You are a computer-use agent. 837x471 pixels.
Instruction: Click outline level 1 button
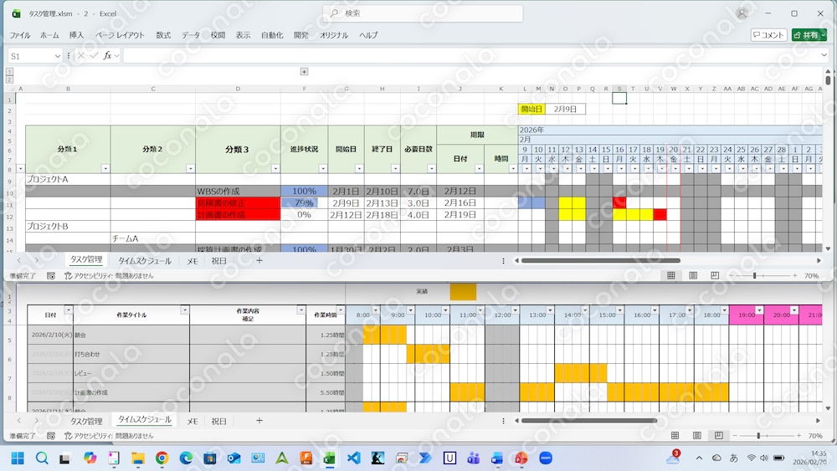point(9,71)
